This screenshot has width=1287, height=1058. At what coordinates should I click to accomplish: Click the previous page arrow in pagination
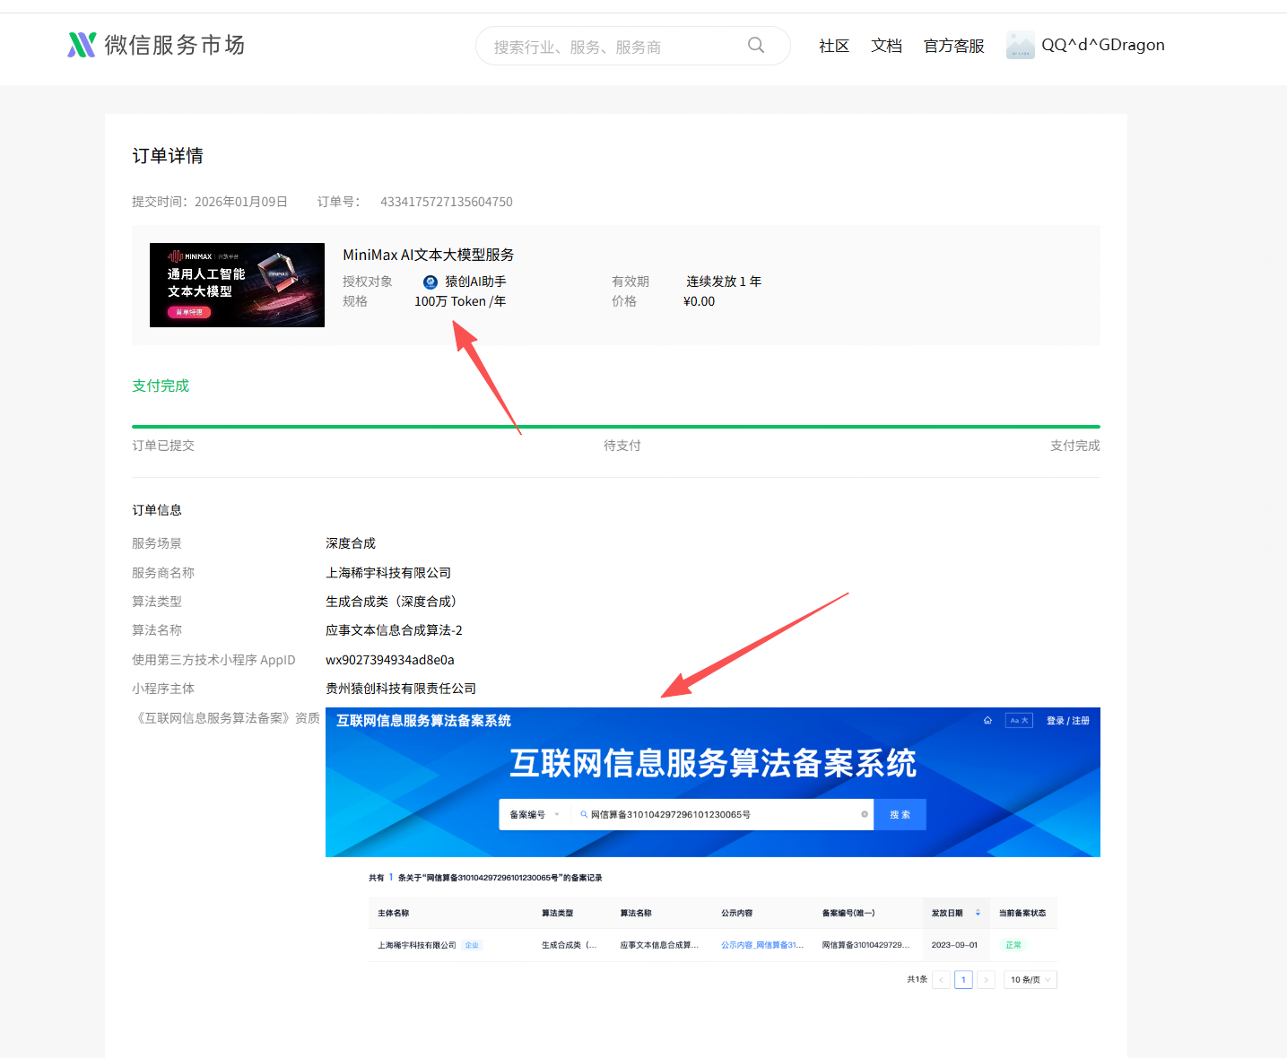point(941,979)
